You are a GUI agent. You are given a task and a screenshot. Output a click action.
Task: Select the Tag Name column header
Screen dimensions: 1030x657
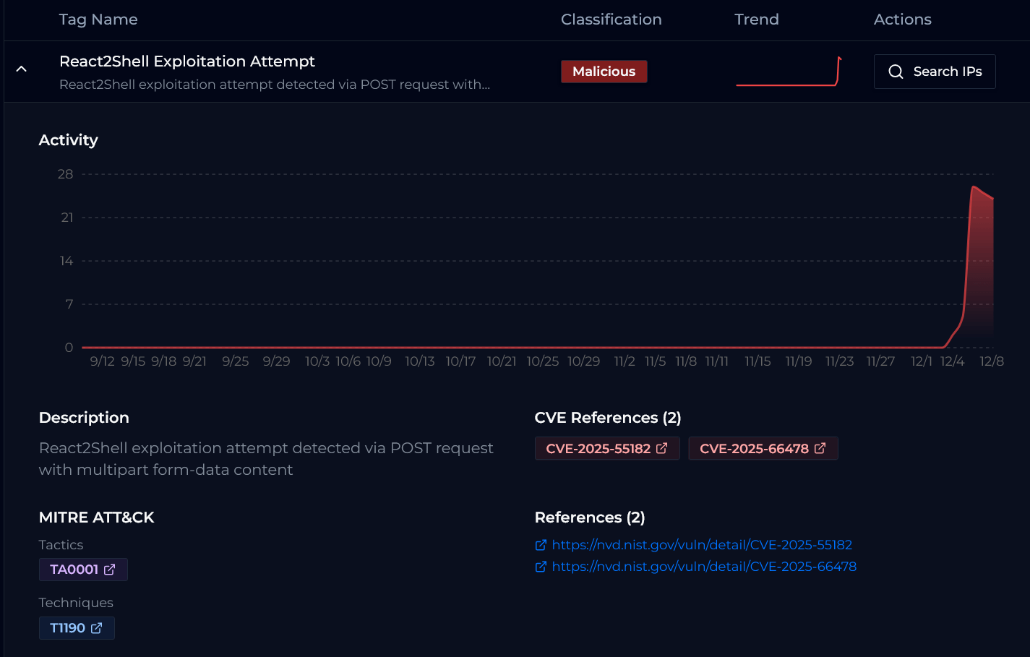point(98,20)
